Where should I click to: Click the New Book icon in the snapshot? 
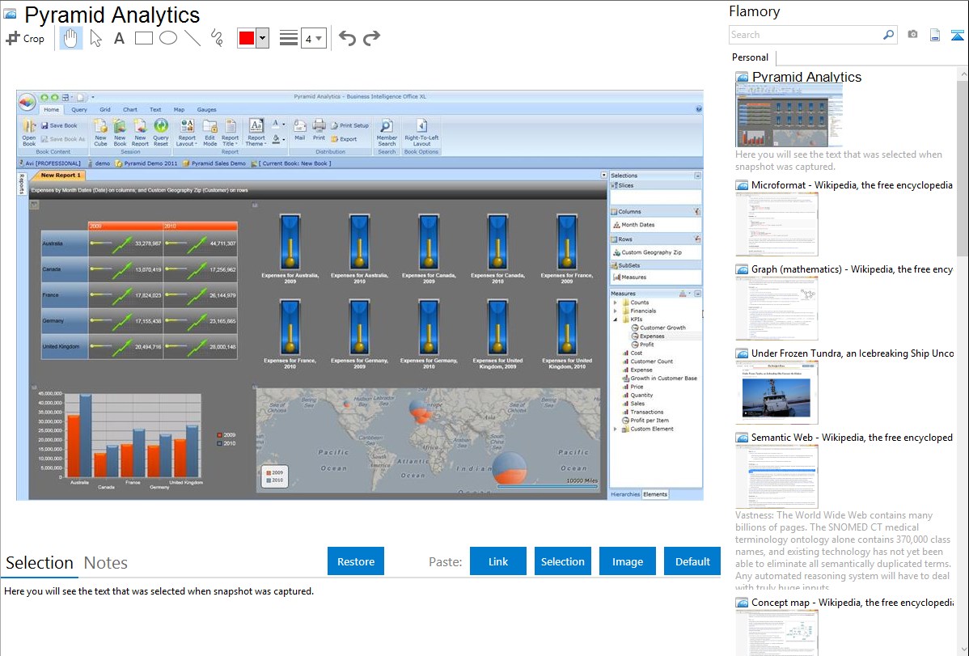[x=120, y=133]
